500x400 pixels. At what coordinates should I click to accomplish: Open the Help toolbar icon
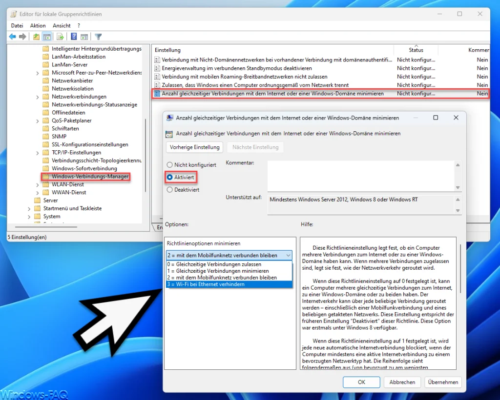[74, 37]
